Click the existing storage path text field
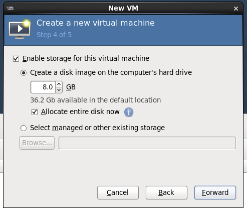This screenshot has width=247, height=212. click(x=147, y=143)
